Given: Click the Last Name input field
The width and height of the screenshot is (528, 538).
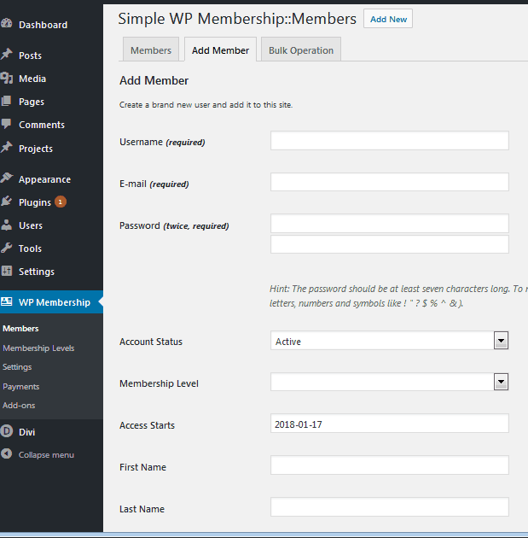Looking at the screenshot, I should click(390, 506).
